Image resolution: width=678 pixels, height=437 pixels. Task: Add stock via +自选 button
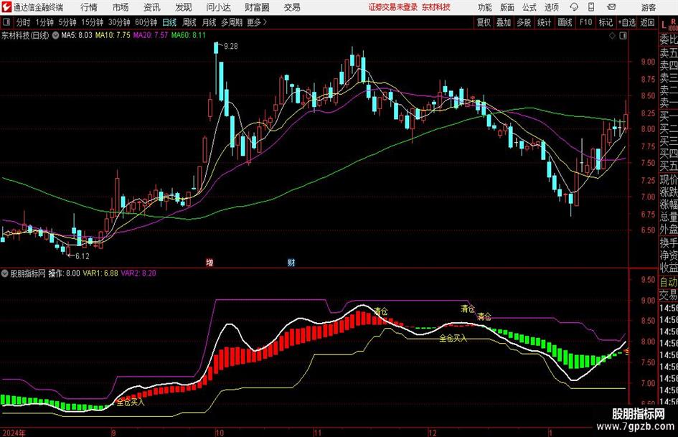pos(627,22)
